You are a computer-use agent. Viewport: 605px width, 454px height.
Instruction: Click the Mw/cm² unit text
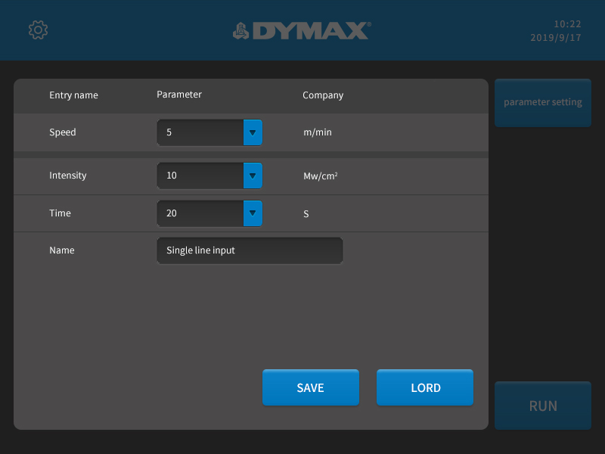coord(321,176)
